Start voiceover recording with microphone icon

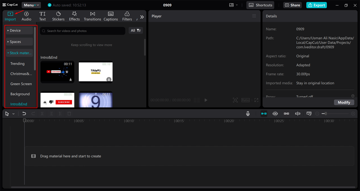[248, 114]
